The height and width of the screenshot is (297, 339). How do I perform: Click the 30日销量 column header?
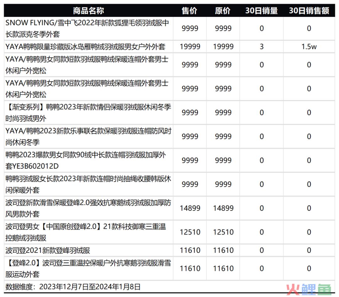(x=261, y=11)
